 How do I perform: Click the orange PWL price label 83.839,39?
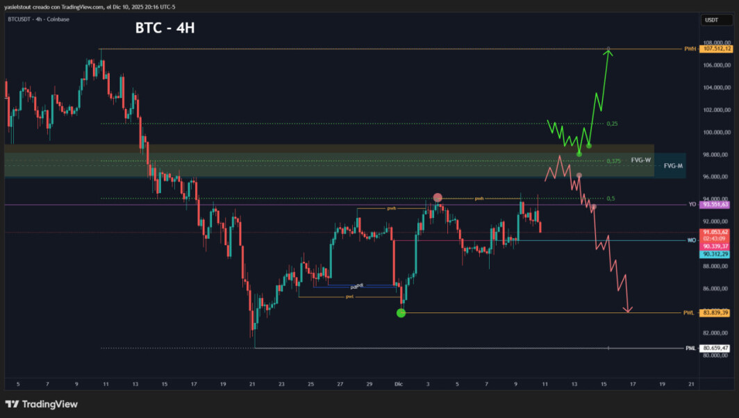point(715,313)
